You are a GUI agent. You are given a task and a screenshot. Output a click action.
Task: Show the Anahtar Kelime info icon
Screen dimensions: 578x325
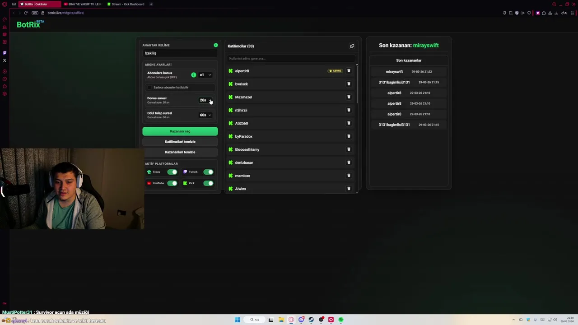[216, 45]
